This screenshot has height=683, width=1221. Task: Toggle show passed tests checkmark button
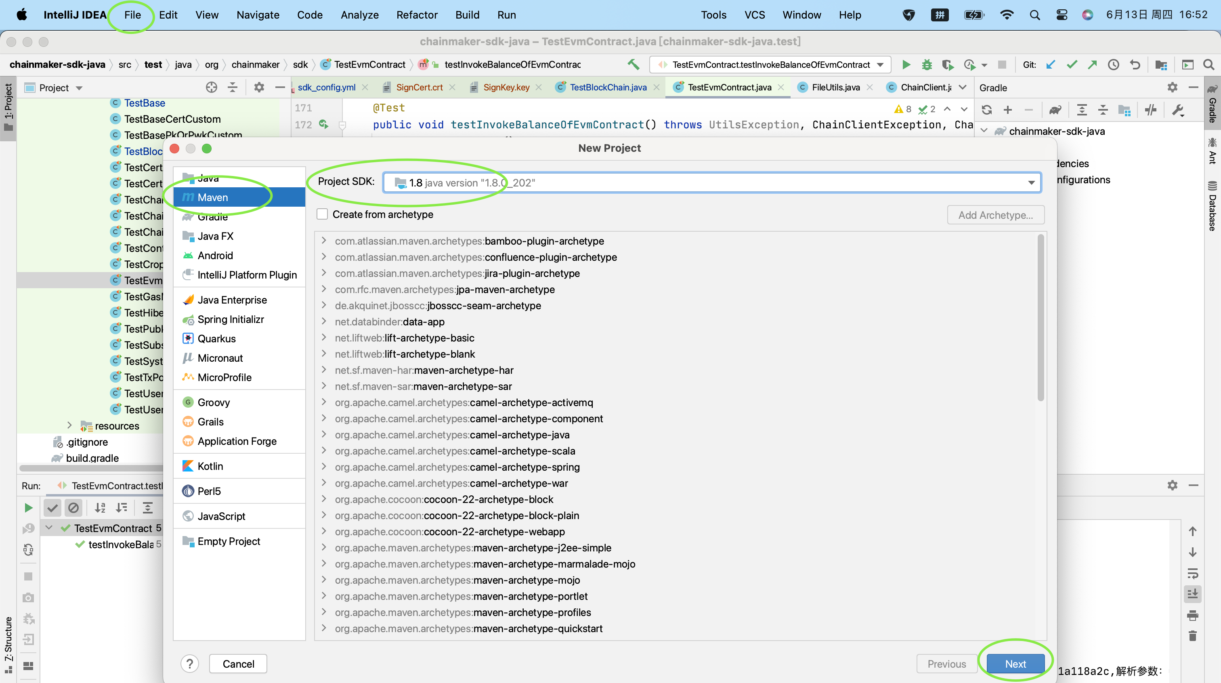tap(52, 508)
